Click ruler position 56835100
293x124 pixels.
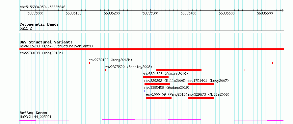[74, 13]
